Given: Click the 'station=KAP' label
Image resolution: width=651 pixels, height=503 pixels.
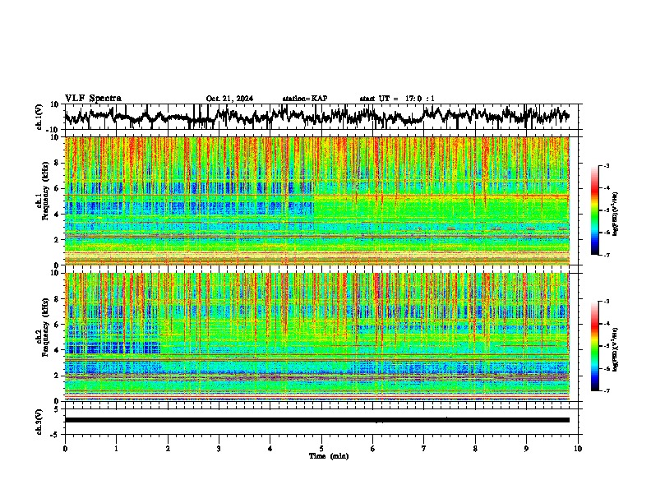Looking at the screenshot, I should coord(305,99).
